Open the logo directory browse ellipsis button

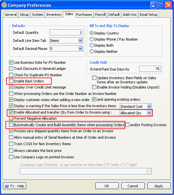point(149,171)
